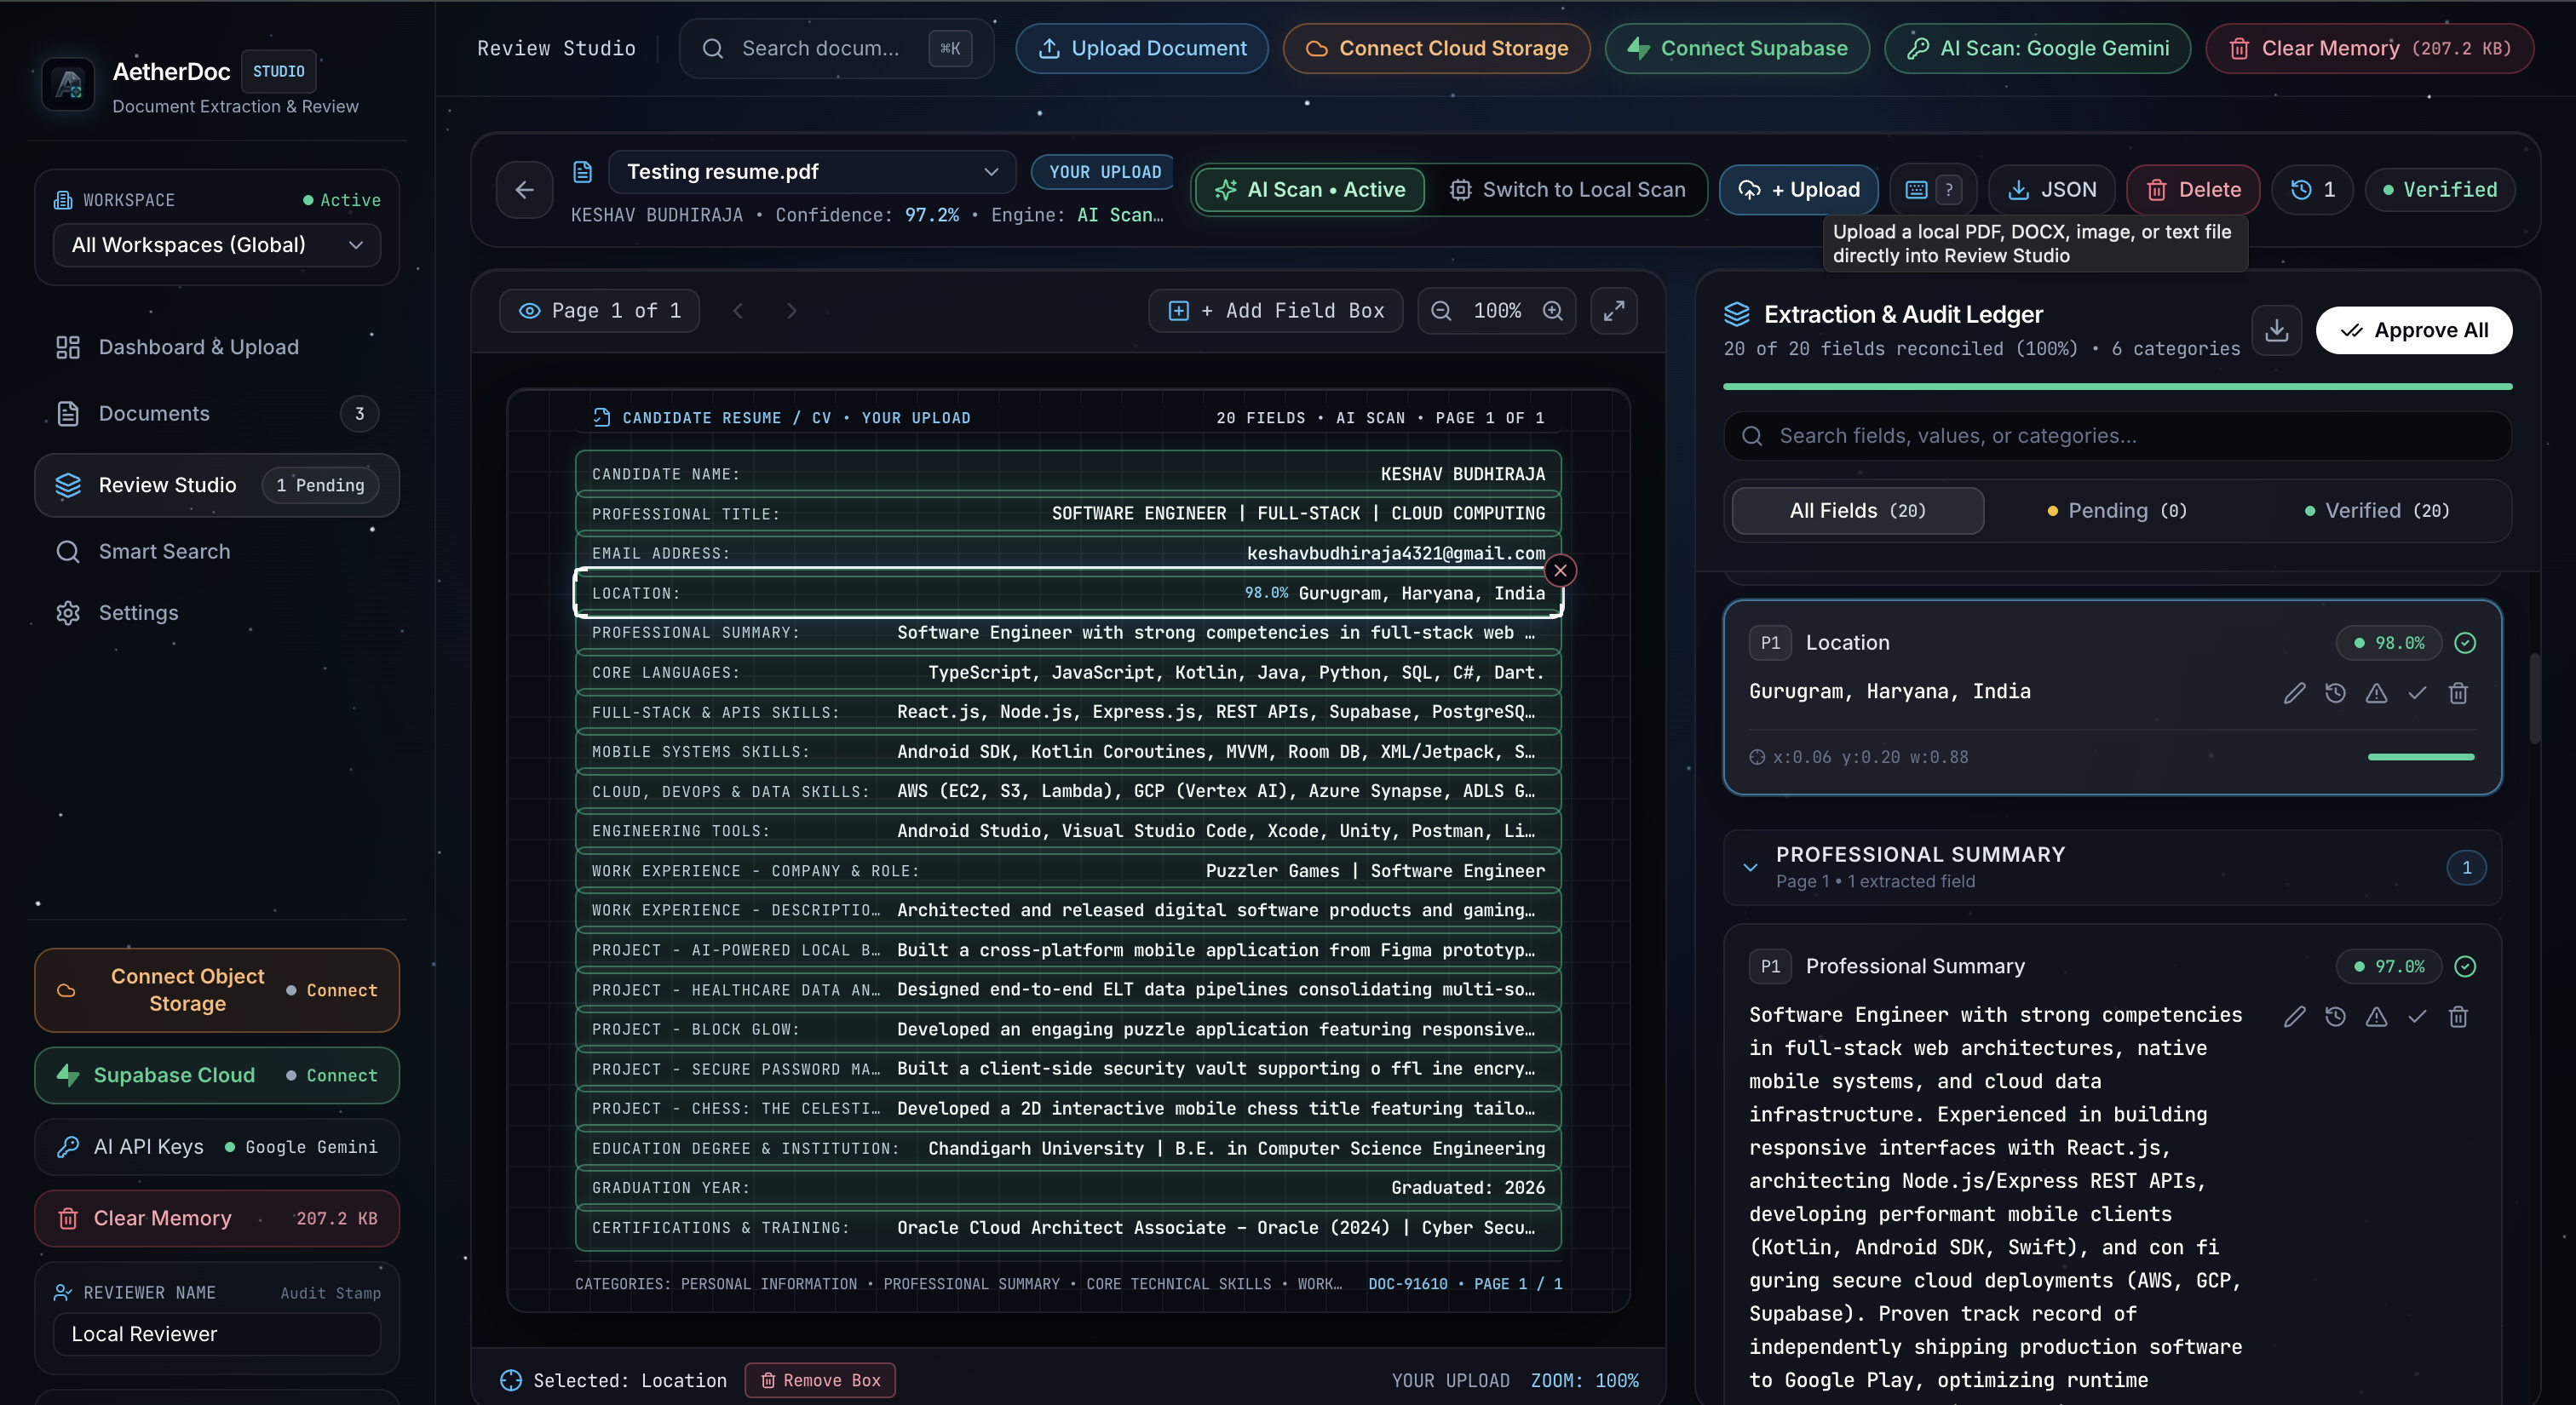Open the All Workspaces (Global) dropdown
The width and height of the screenshot is (2576, 1405).
[217, 245]
